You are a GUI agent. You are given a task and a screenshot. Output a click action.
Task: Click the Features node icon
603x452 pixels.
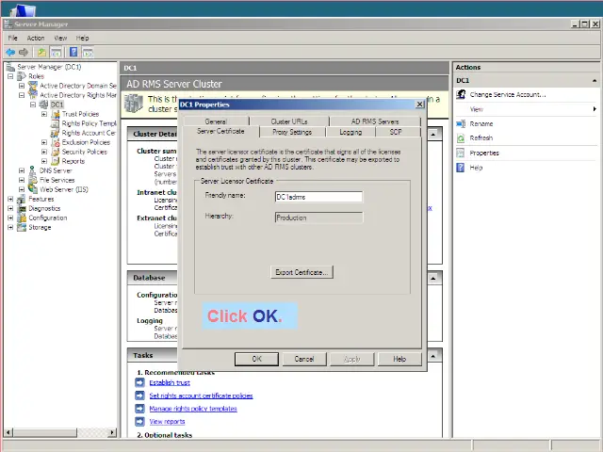(x=22, y=199)
